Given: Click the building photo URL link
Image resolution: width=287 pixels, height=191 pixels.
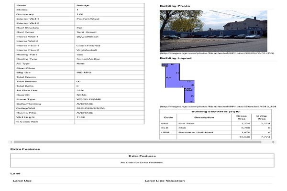Looking at the screenshot, I should click(217, 53).
